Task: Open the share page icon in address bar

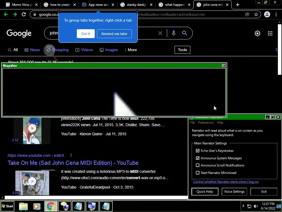Action: pyautogui.click(x=247, y=14)
